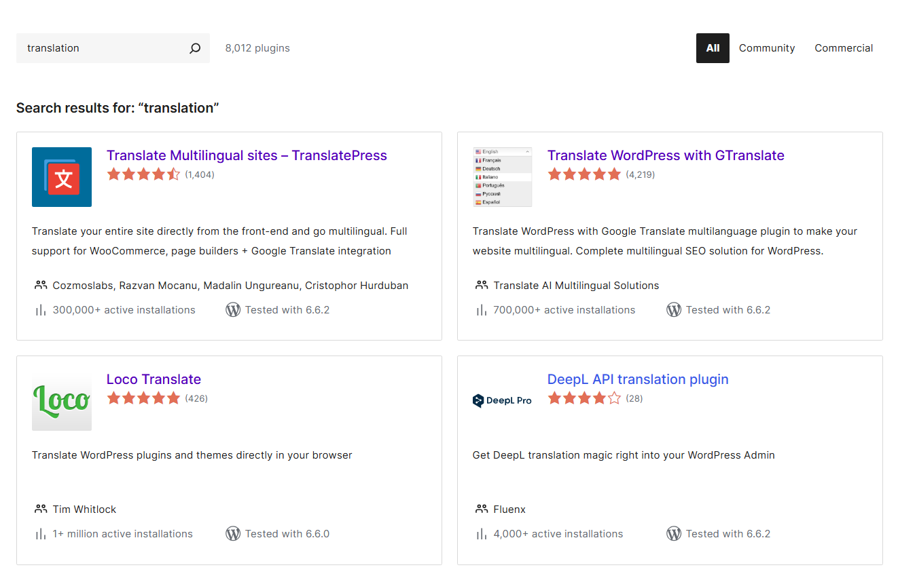This screenshot has width=898, height=576.
Task: Click "Tested with 6.6.0" text
Action: coord(287,534)
